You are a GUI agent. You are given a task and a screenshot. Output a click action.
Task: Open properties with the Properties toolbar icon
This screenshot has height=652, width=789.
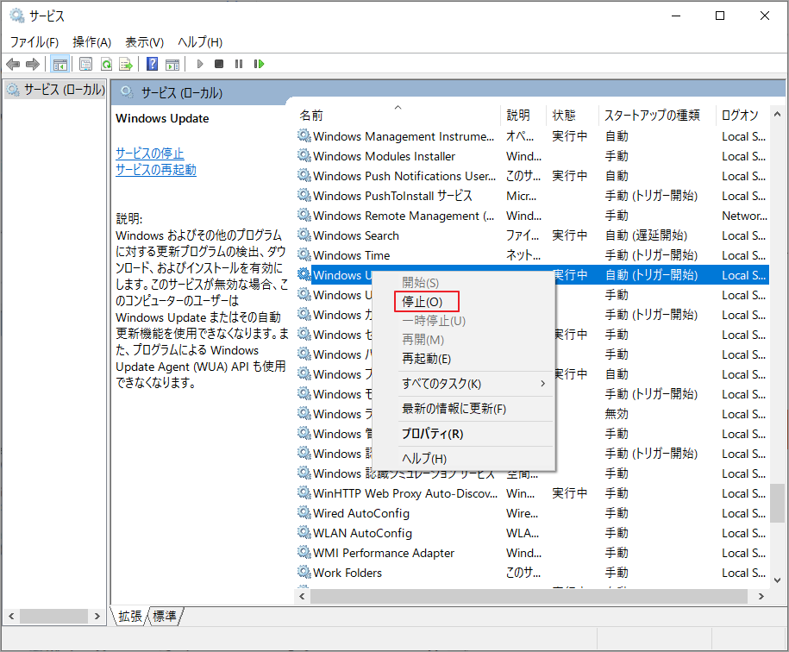[x=85, y=63]
